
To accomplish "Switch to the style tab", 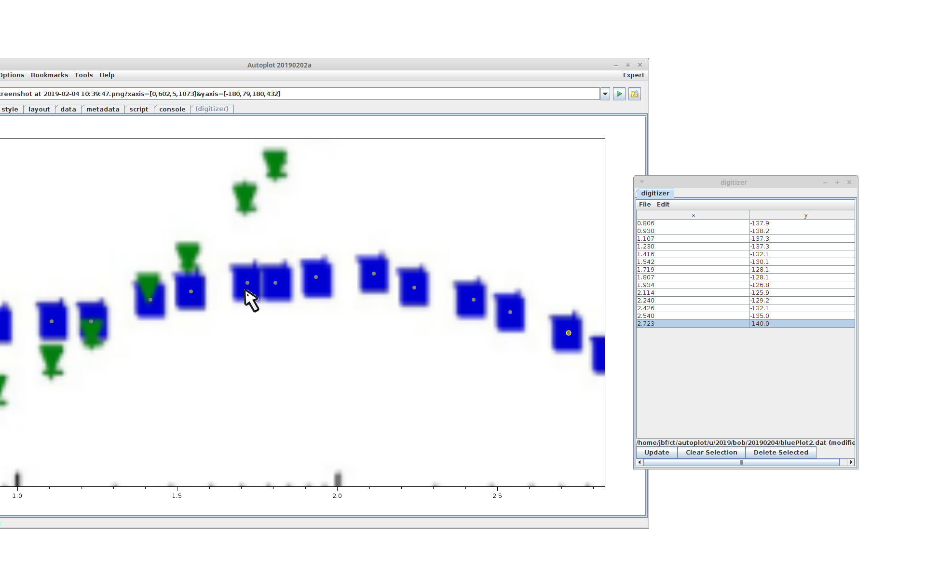I will click(x=10, y=110).
